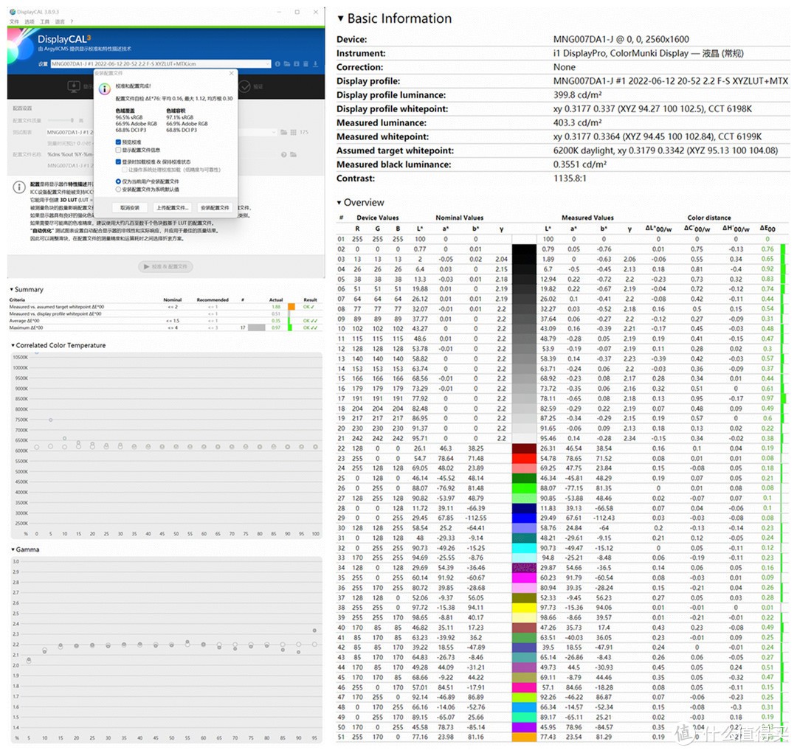Click the 97.1% sRGB gamut volume text
The image size is (797, 753).
point(180,117)
